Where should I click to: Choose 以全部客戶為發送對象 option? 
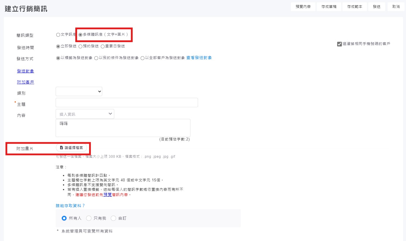[x=142, y=58]
